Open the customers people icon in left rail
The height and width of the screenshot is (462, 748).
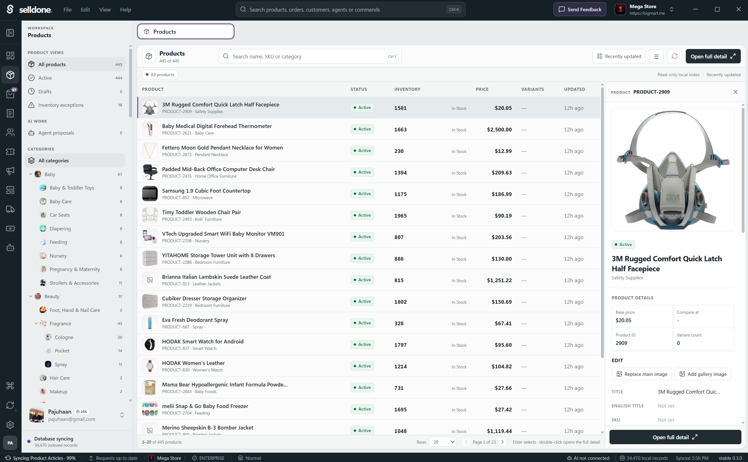(10, 132)
